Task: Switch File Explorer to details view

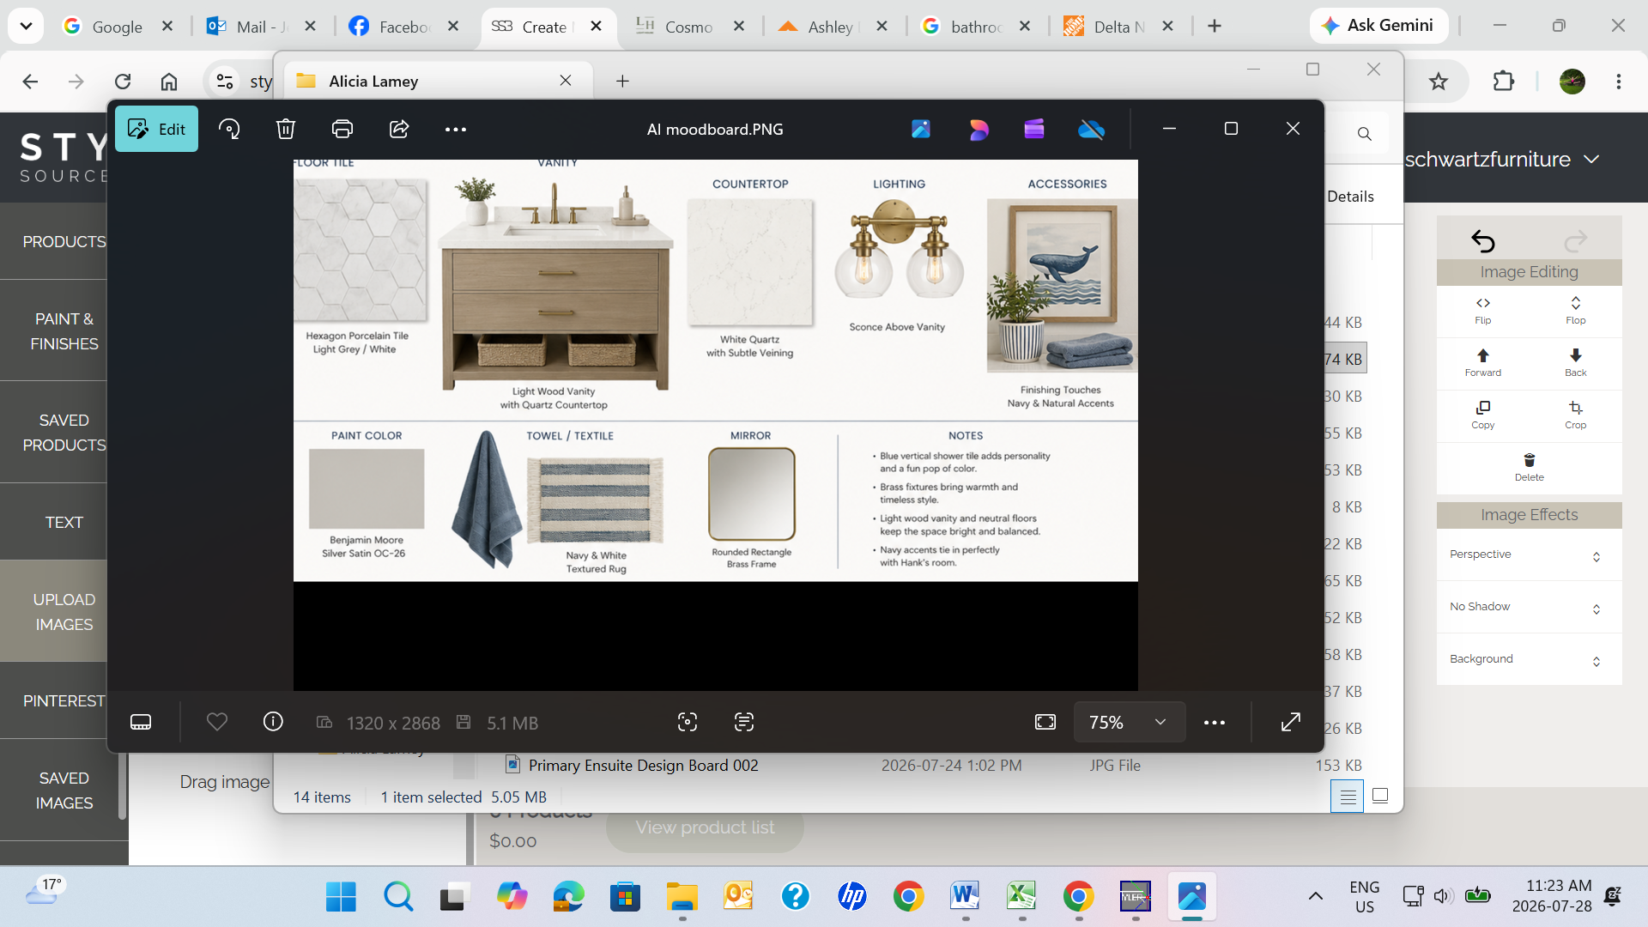Action: coord(1348,797)
